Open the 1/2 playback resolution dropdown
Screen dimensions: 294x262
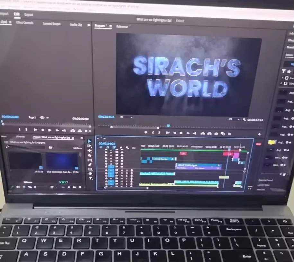coord(234,119)
